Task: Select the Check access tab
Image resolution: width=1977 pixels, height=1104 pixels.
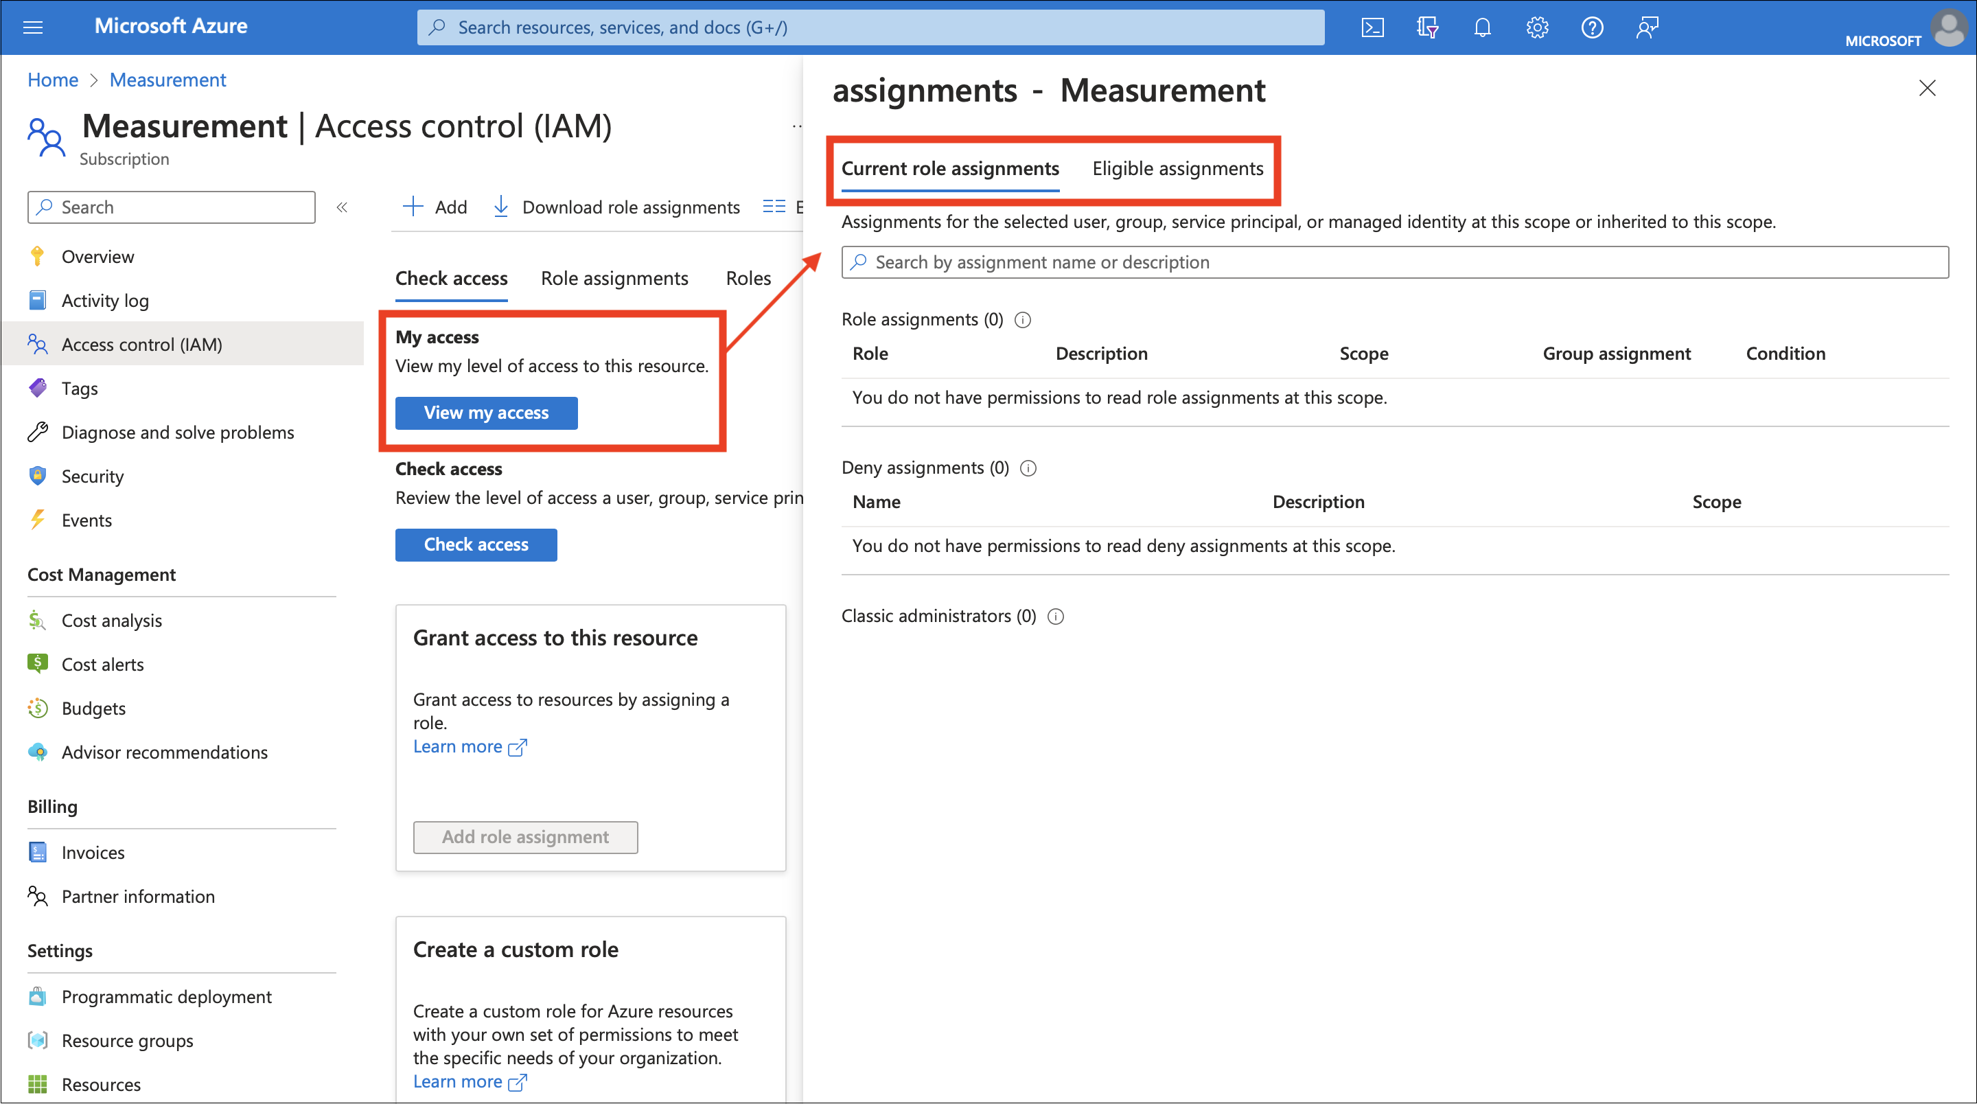Action: click(x=451, y=278)
